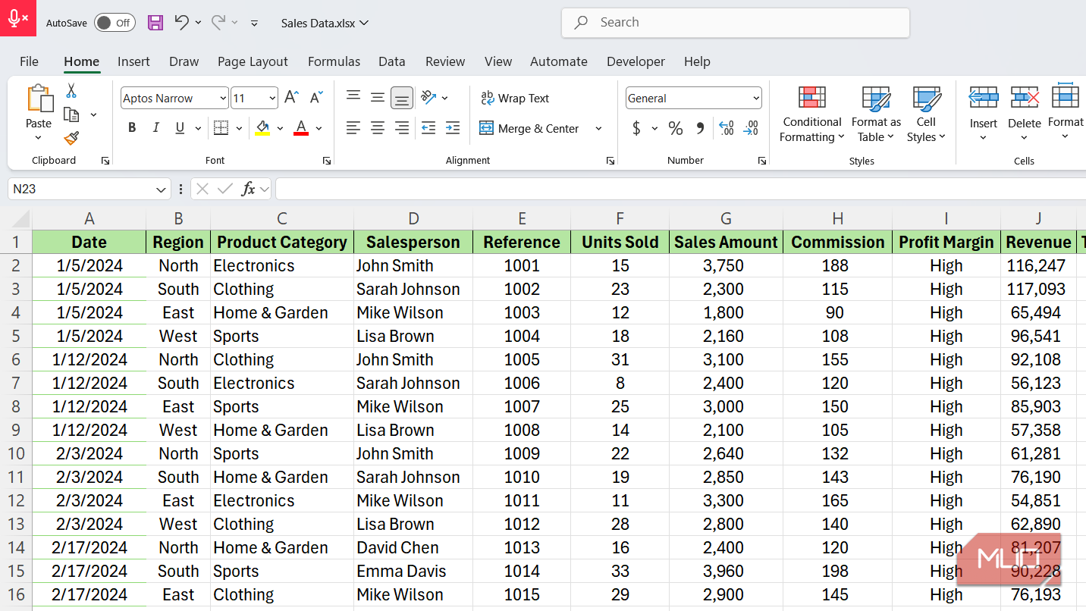Expand Alignment Settings dialog launcher

[610, 161]
